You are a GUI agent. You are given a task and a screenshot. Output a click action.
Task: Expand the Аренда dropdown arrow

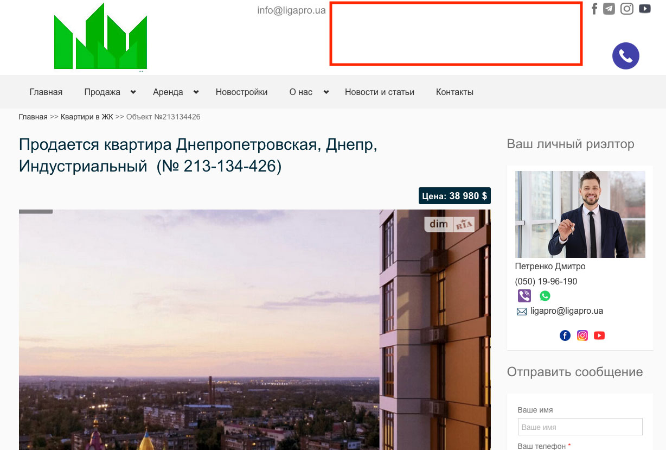click(x=196, y=92)
